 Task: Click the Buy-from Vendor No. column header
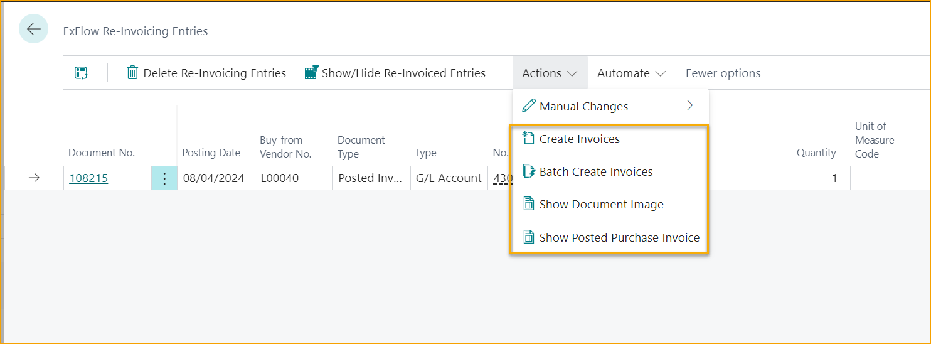point(285,147)
